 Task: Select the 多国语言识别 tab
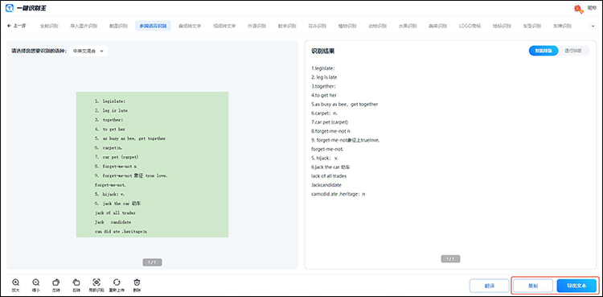pyautogui.click(x=153, y=27)
